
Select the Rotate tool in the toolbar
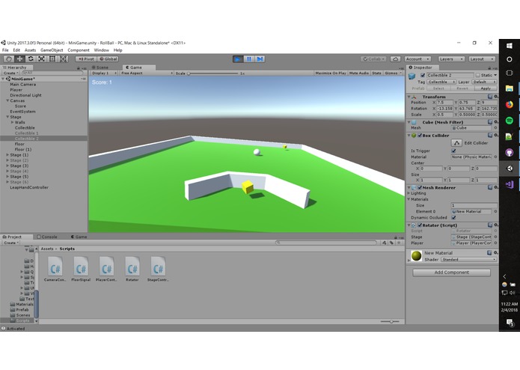coord(31,58)
